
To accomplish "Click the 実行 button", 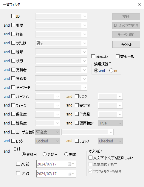I will tap(126, 16).
